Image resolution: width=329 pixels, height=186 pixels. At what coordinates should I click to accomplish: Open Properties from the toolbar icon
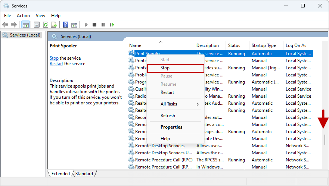[x=37, y=25]
